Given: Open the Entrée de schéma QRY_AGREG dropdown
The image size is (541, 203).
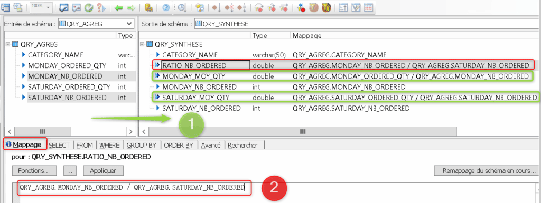Looking at the screenshot, I should (96, 24).
